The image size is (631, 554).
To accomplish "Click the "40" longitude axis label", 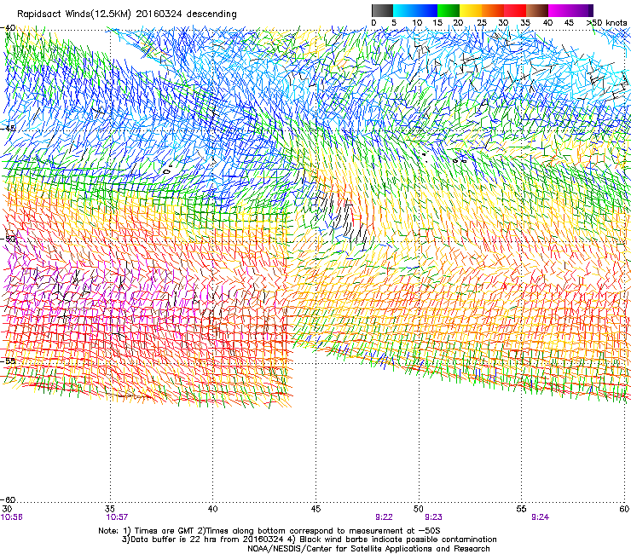I will tap(213, 509).
